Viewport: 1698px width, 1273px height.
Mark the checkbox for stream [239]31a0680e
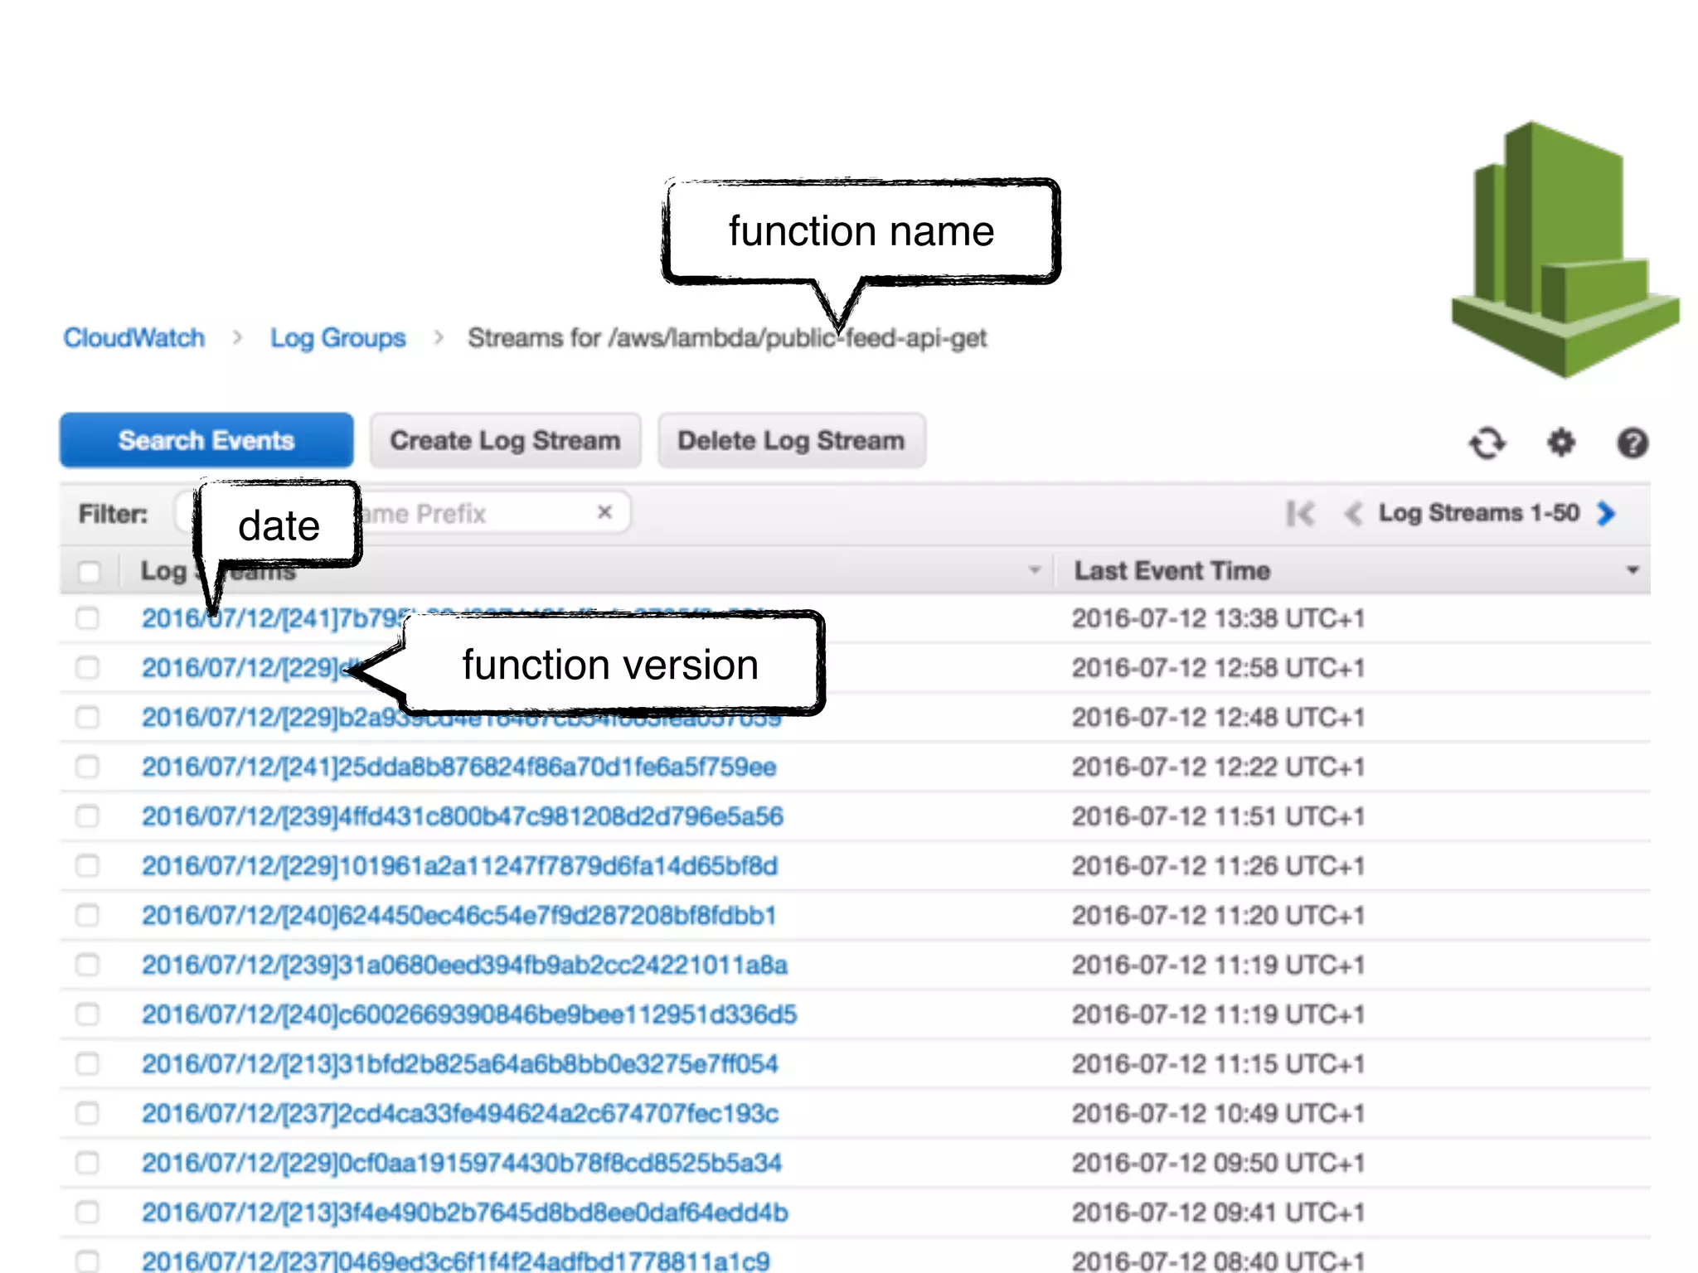click(88, 965)
